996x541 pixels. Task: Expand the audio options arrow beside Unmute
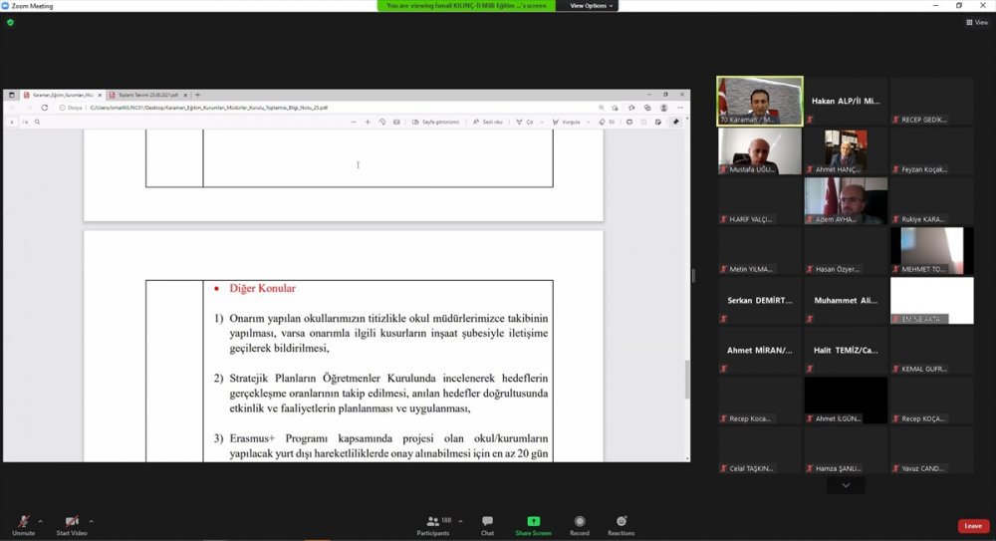(x=40, y=521)
